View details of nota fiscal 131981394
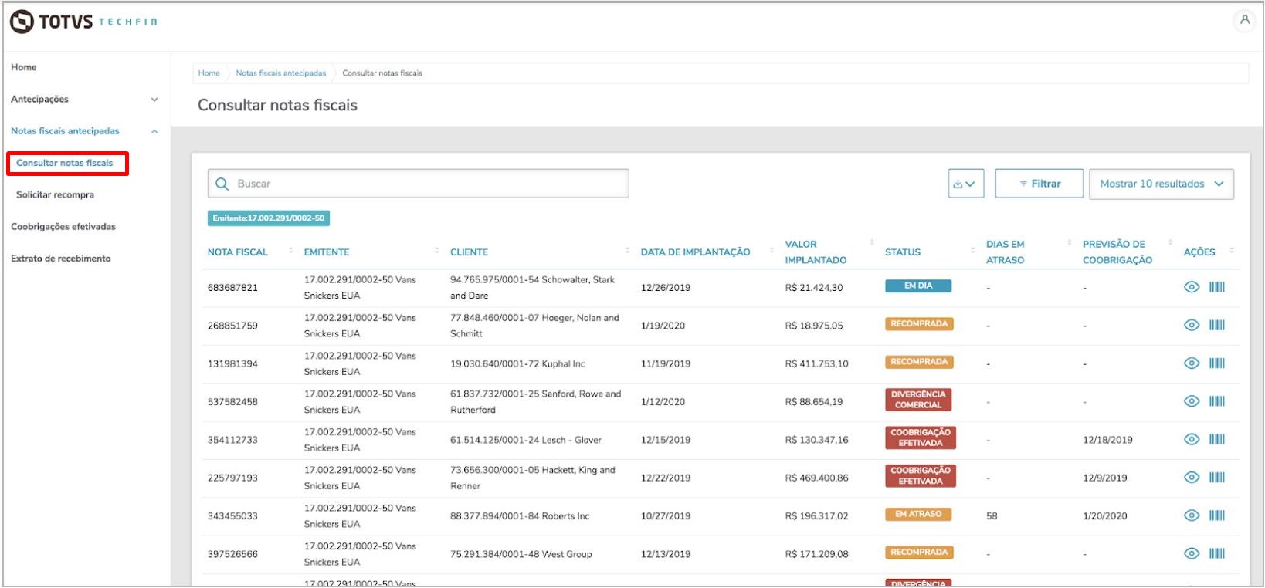 click(1192, 363)
